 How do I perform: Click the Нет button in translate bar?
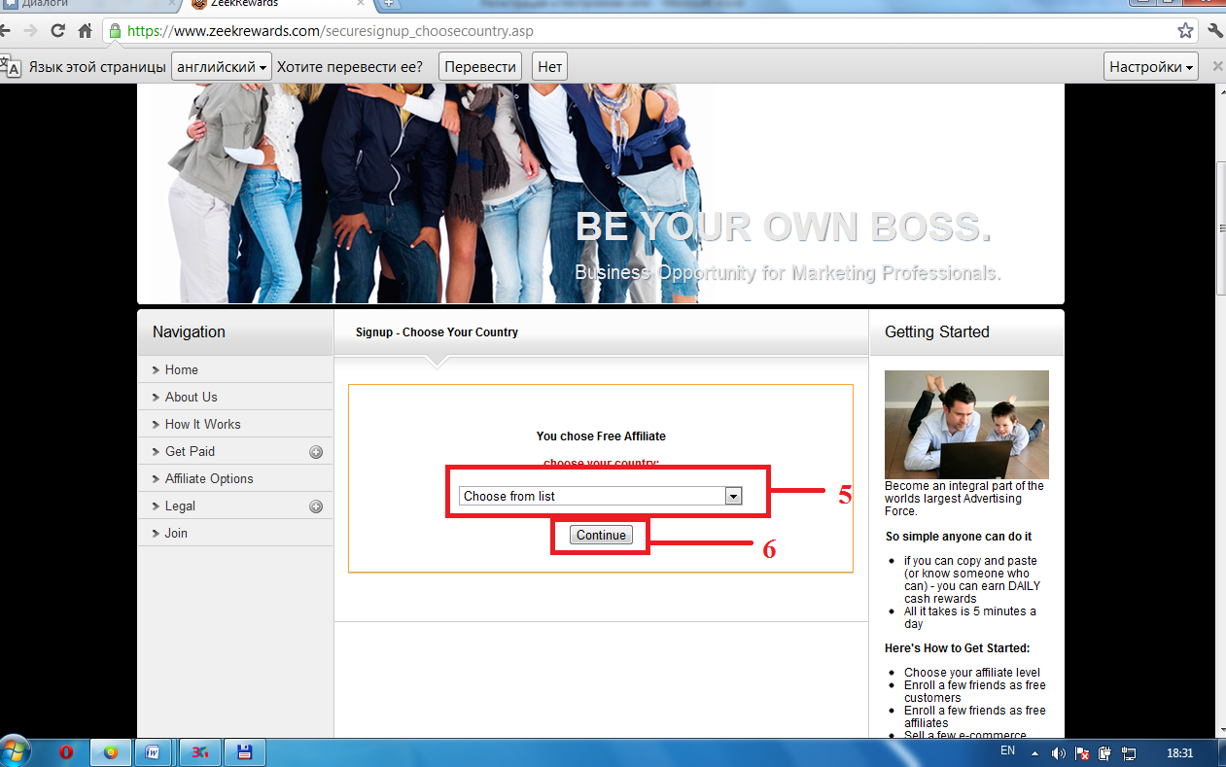point(550,67)
